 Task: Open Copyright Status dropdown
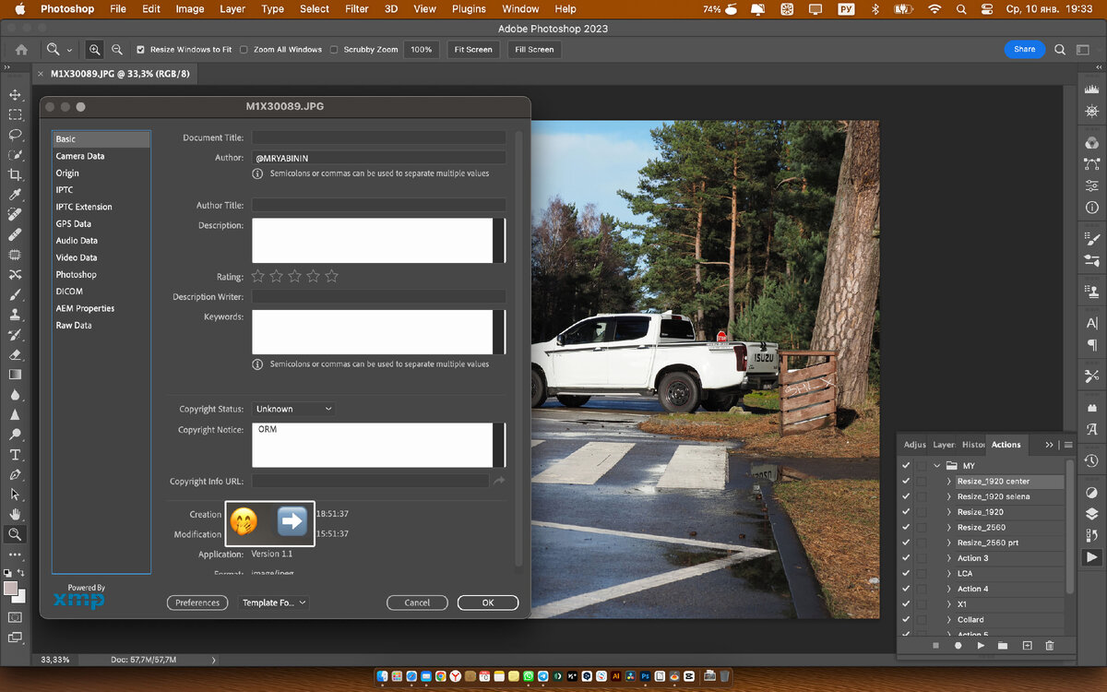[292, 409]
